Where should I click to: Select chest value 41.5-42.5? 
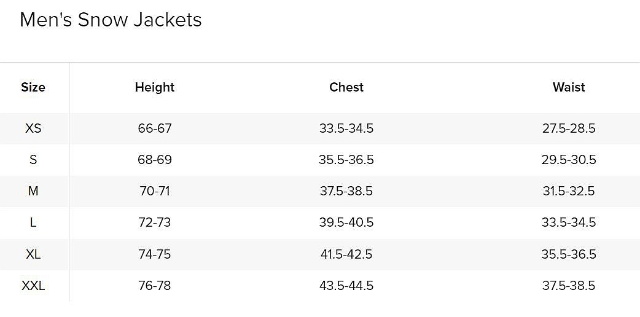[346, 254]
